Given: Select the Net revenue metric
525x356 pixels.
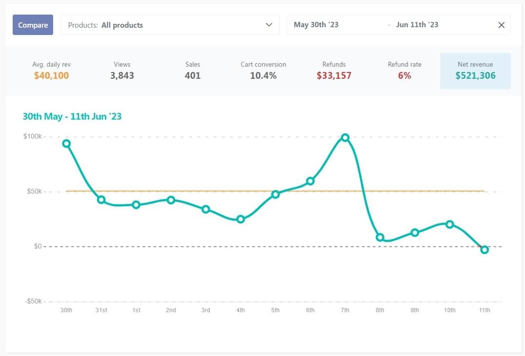Looking at the screenshot, I should coord(475,71).
